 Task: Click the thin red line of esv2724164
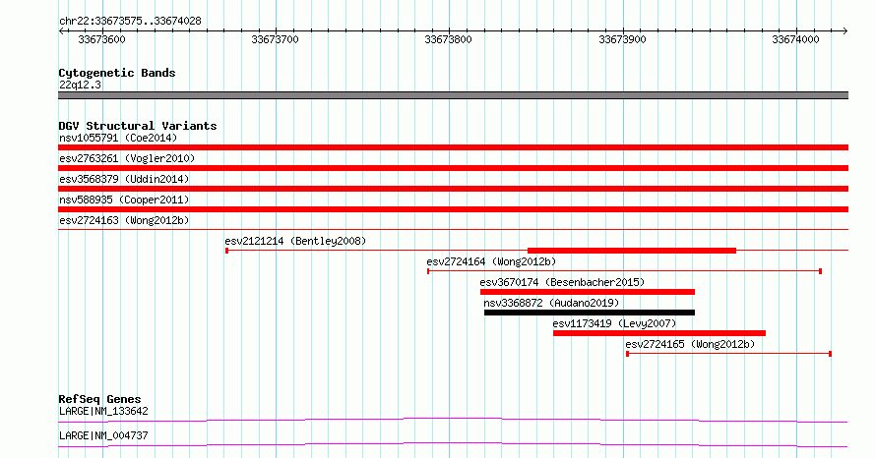[624, 271]
